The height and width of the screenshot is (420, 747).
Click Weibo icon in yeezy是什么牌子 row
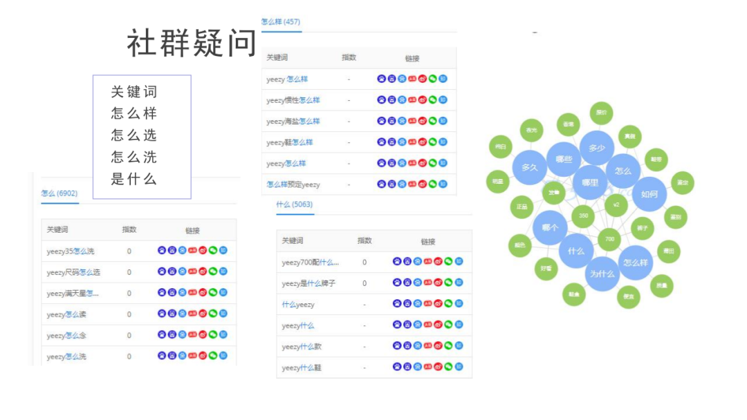coord(439,283)
